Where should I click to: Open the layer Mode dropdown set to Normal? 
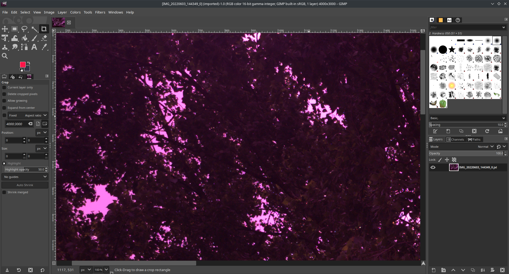(x=485, y=146)
